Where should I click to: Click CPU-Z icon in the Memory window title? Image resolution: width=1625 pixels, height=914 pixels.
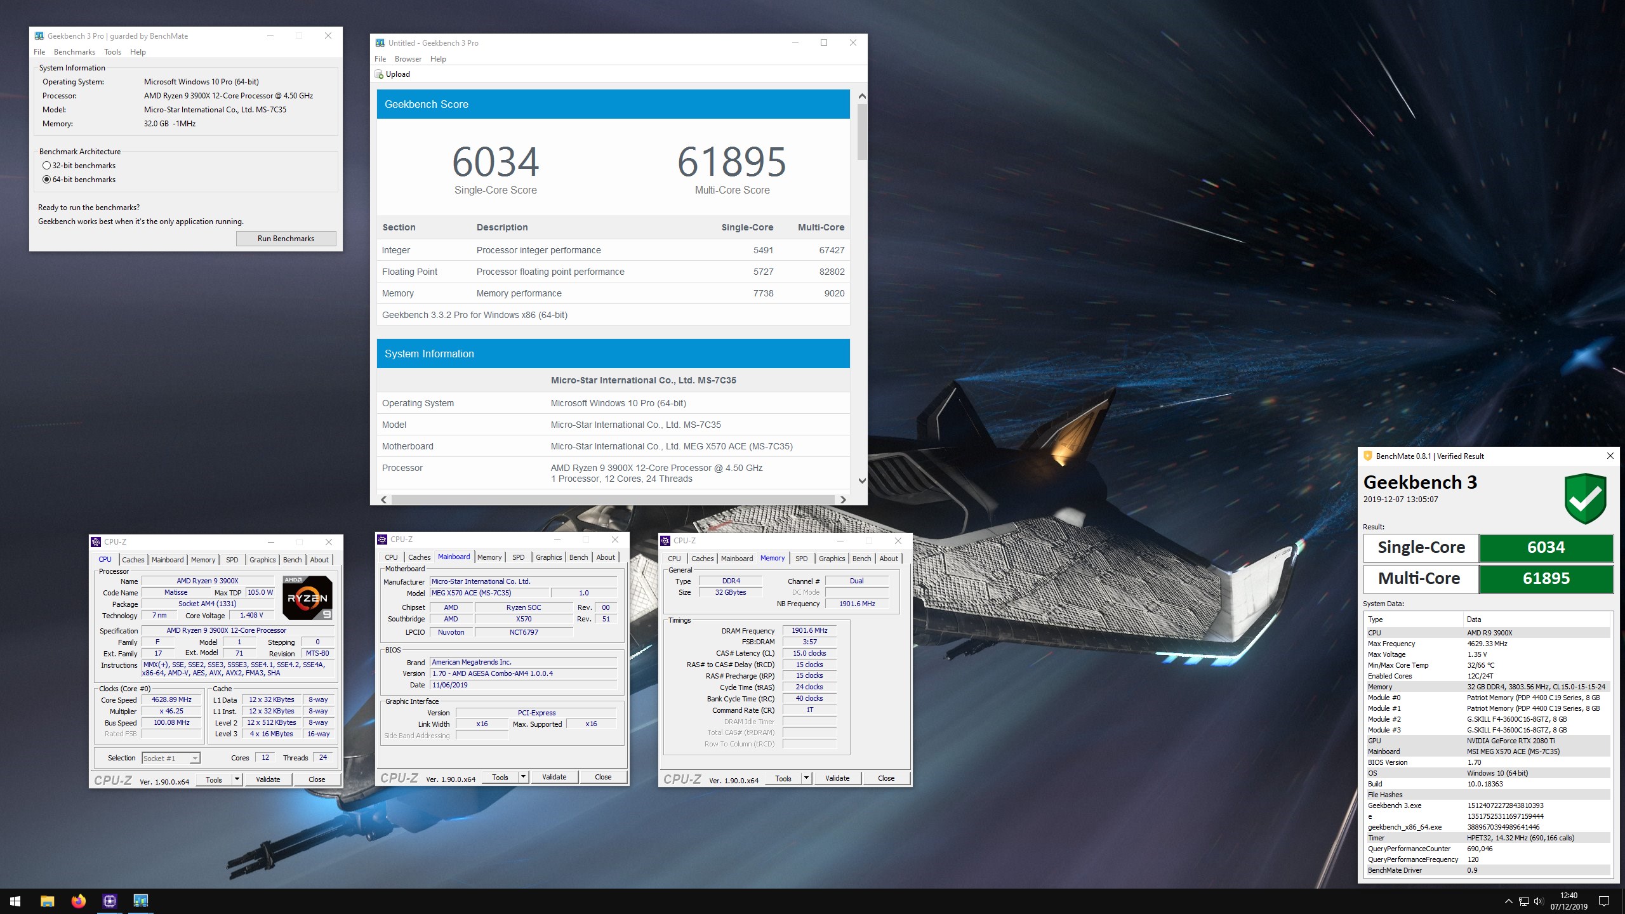[666, 541]
